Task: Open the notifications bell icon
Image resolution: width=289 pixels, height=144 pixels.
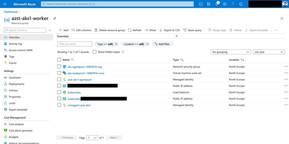Action: pos(217,4)
